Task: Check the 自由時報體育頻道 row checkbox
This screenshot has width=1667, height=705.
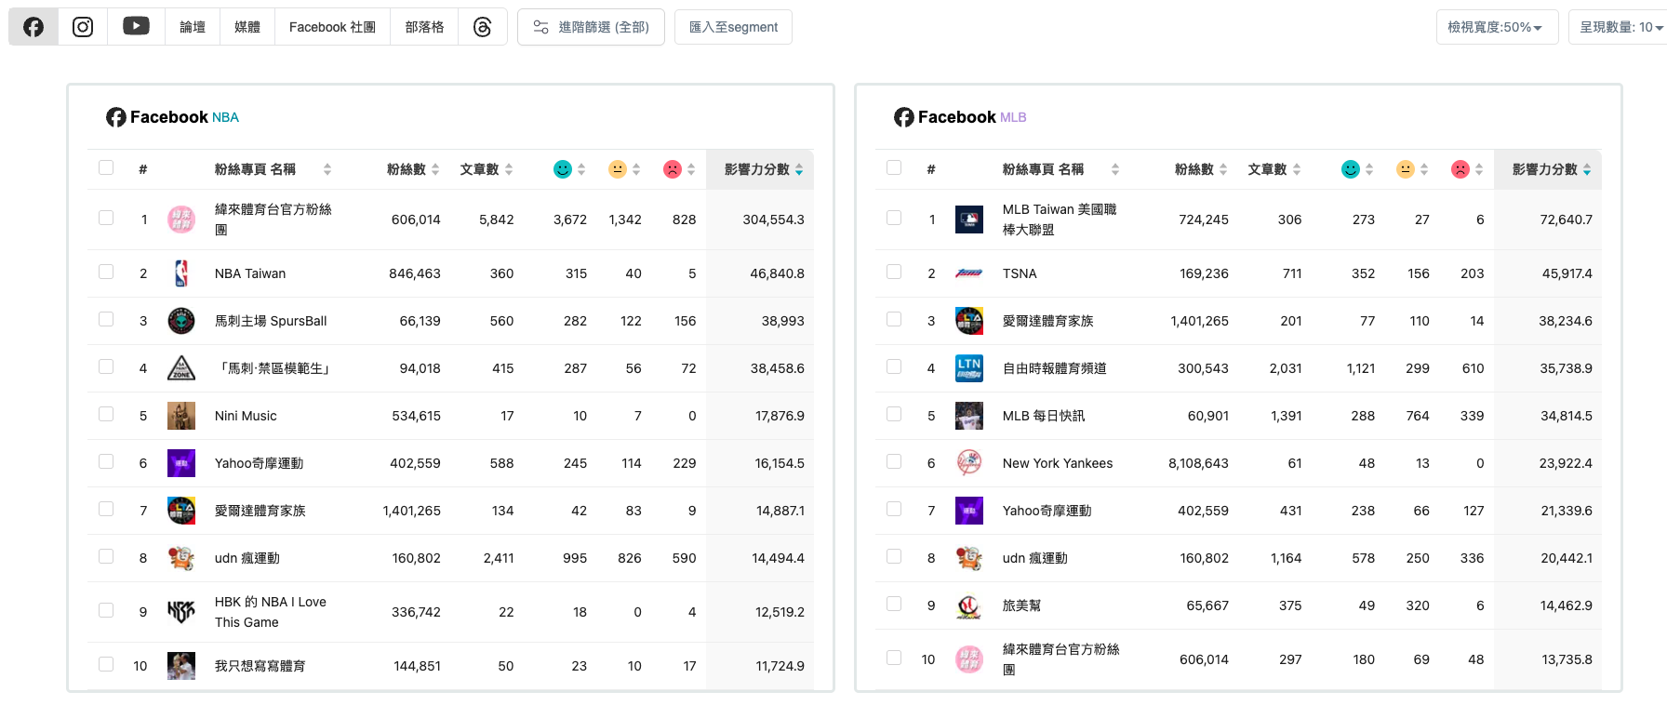Action: [x=894, y=366]
